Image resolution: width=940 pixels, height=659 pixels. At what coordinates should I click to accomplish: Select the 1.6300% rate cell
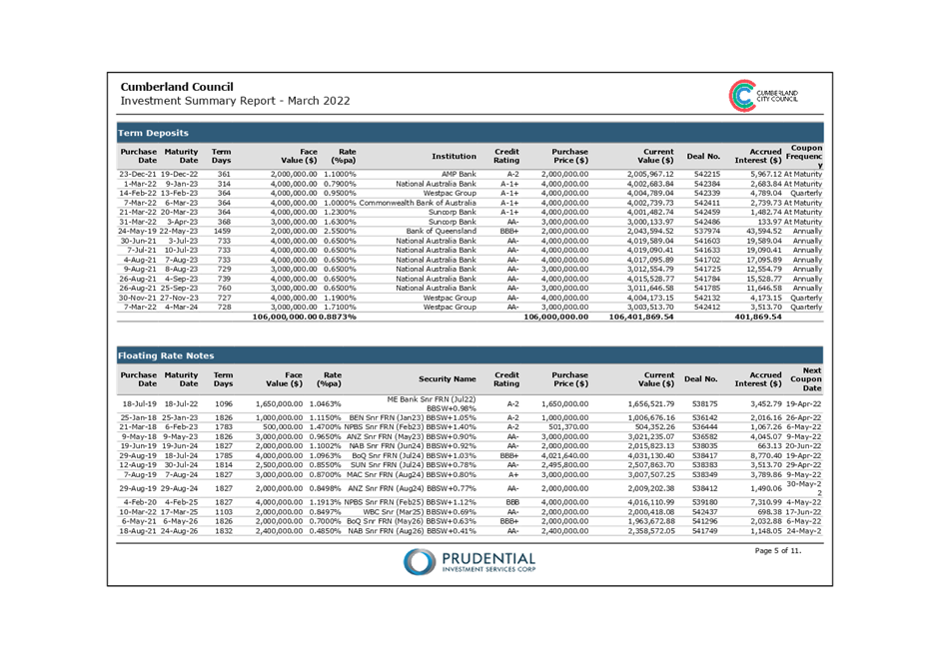pyautogui.click(x=340, y=222)
